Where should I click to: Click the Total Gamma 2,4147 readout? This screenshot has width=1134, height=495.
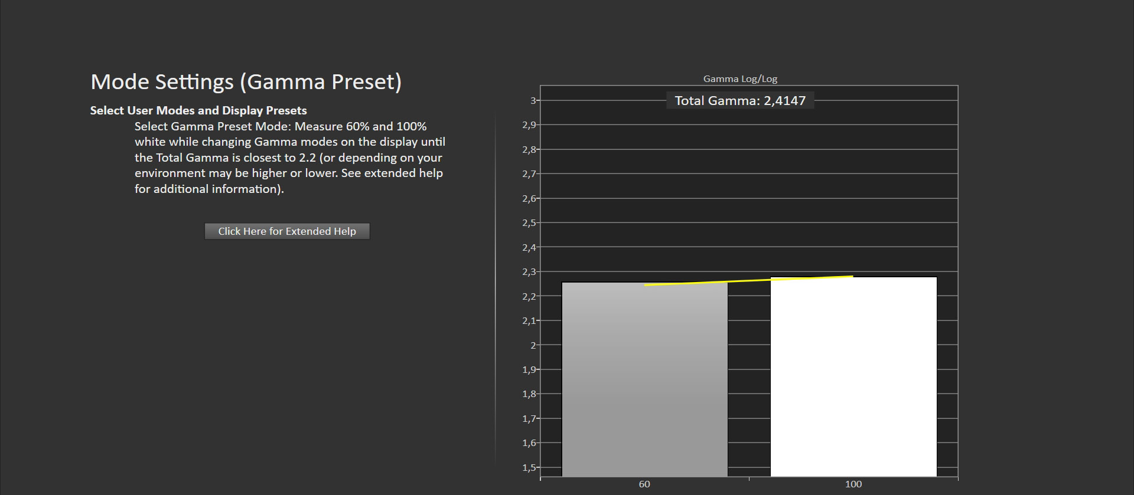point(739,101)
